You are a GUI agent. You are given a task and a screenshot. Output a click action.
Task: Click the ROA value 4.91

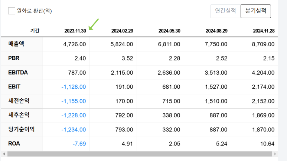click(127, 144)
